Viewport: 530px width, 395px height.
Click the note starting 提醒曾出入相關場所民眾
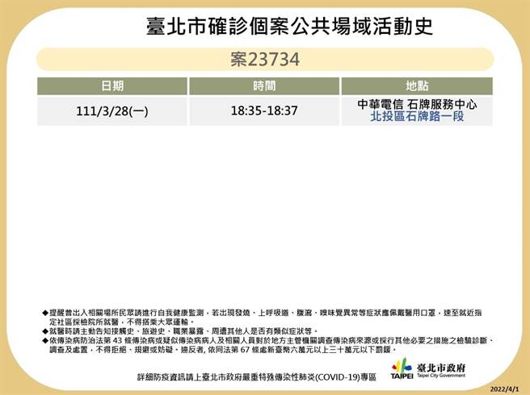[x=262, y=317]
